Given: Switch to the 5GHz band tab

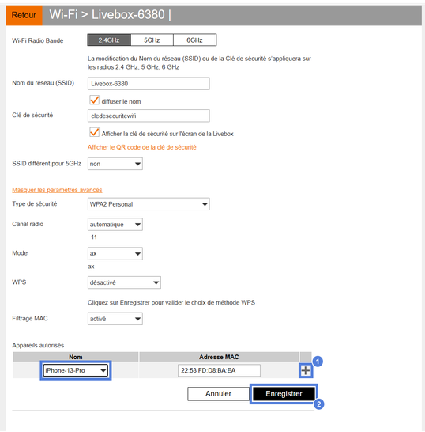Looking at the screenshot, I should tap(152, 40).
